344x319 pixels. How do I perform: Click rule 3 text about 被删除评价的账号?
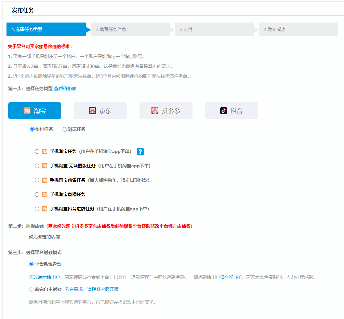100,76
